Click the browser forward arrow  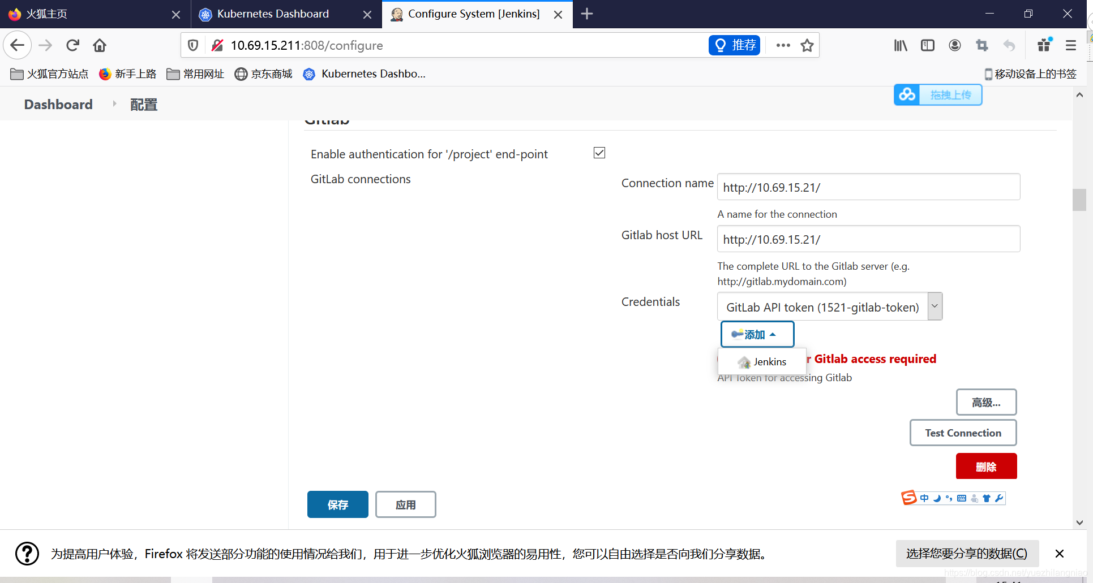(45, 45)
